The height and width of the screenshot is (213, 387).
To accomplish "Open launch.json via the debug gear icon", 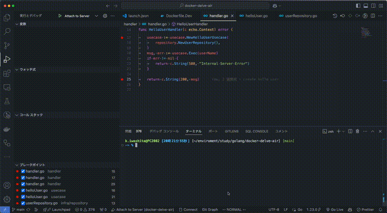I will tap(105, 16).
